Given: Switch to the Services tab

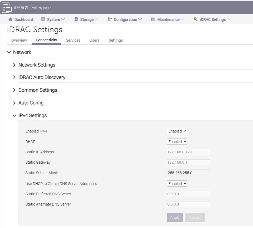Looking at the screenshot, I should click(73, 40).
